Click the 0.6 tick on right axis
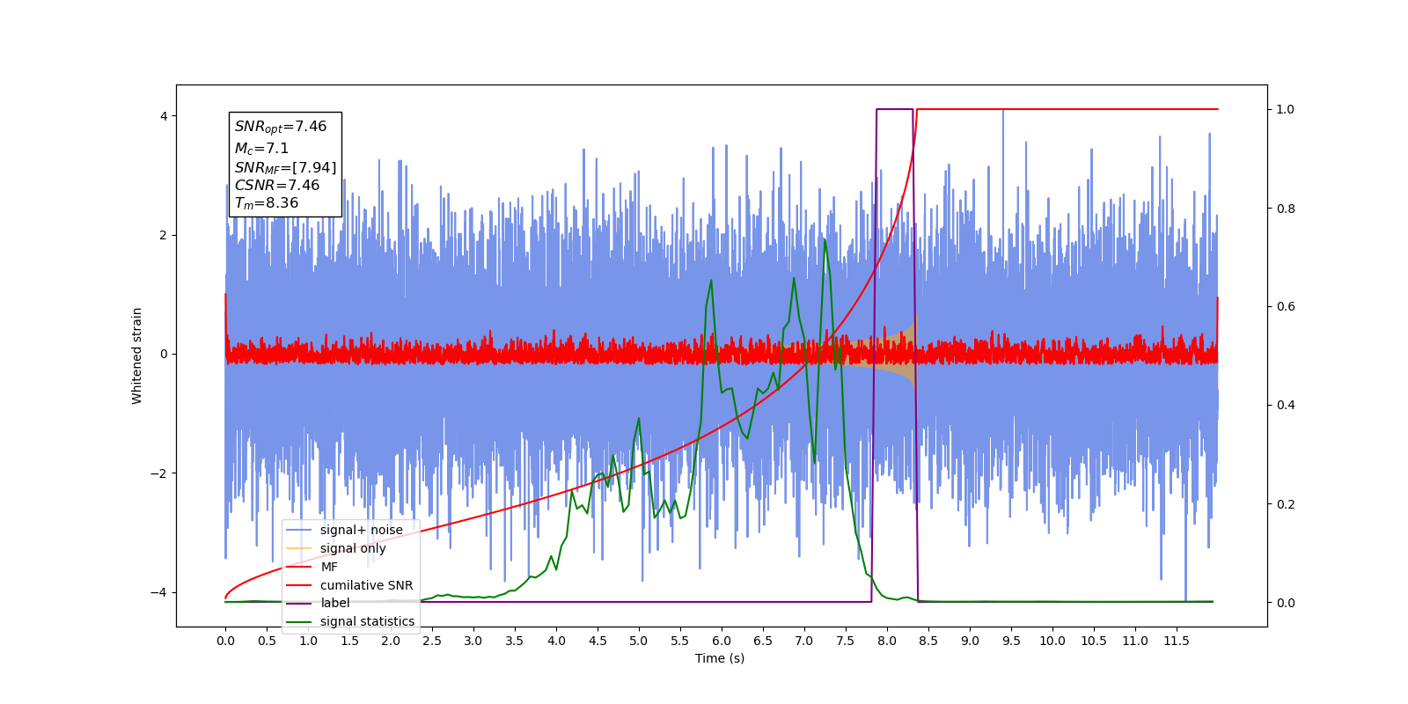 [1286, 306]
